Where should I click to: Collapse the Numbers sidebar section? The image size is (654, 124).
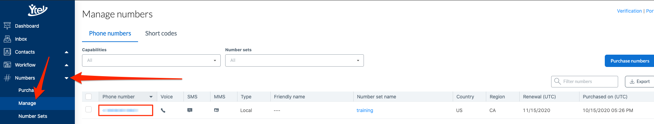[x=66, y=78]
